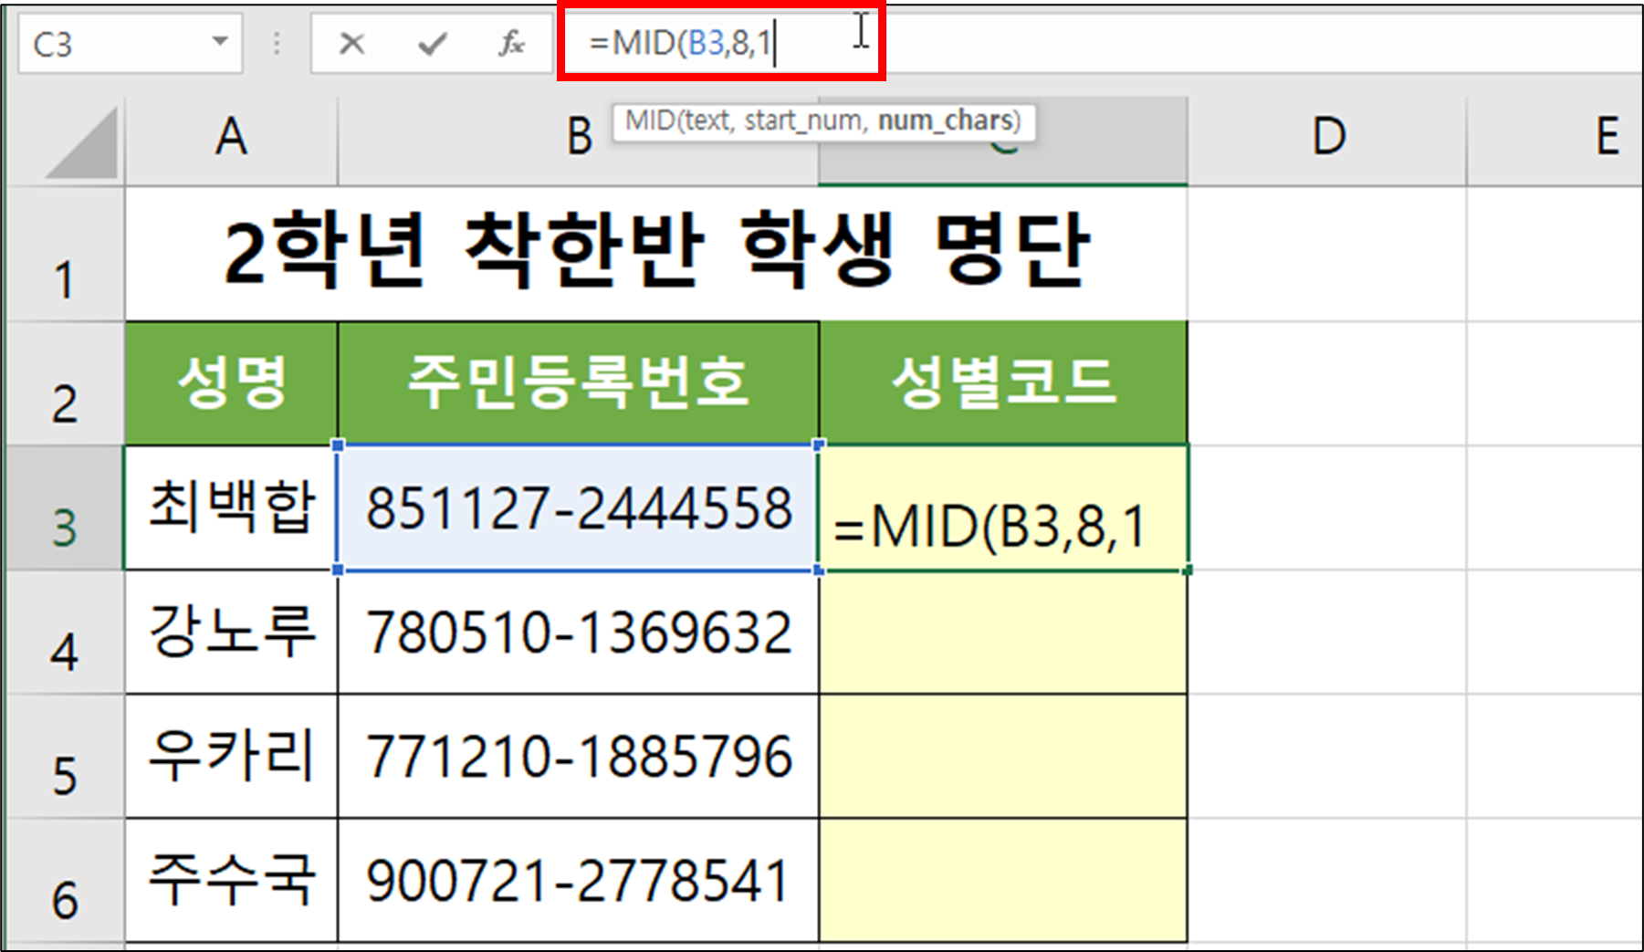
Task: Select column header B
Action: pyautogui.click(x=578, y=138)
